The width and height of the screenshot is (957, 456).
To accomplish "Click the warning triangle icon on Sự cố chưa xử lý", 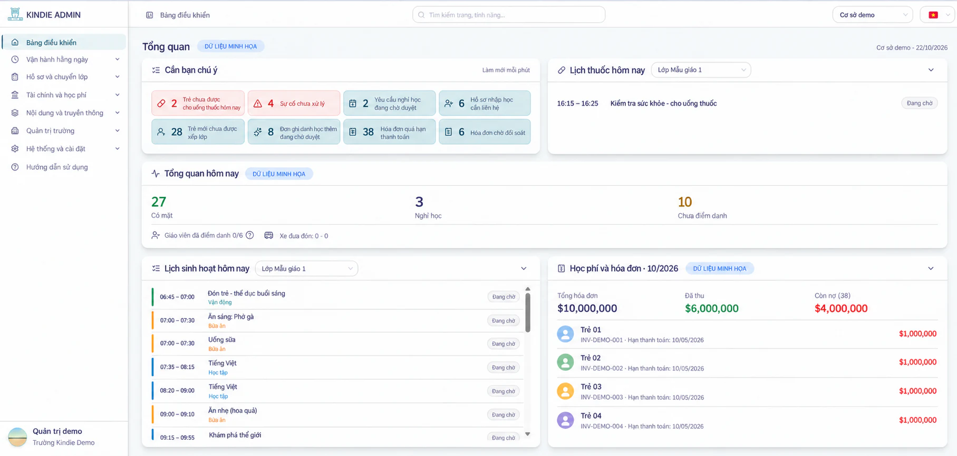I will coord(258,103).
